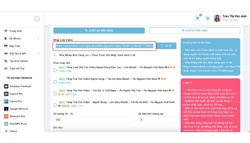Click the Chọn máy chủ label
Image resolution: width=250 pixels, height=143 pixels.
[62, 63]
